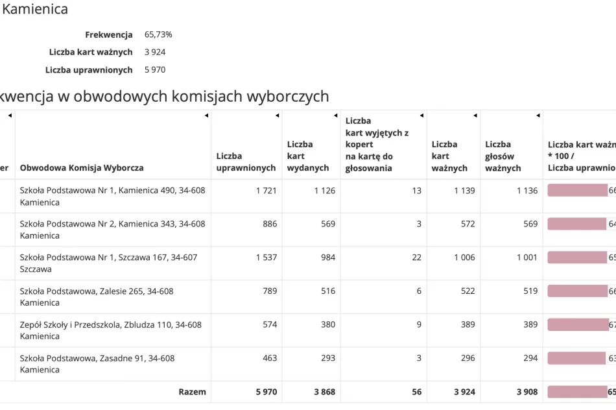Sort the kart wyjętych z kopert column
Image resolution: width=616 pixels, height=410 pixels.
(x=422, y=115)
